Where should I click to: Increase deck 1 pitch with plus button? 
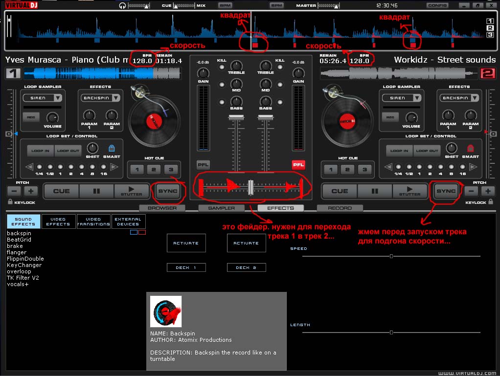(31, 191)
